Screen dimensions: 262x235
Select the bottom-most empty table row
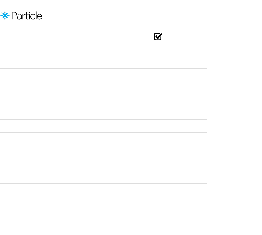tap(104, 229)
